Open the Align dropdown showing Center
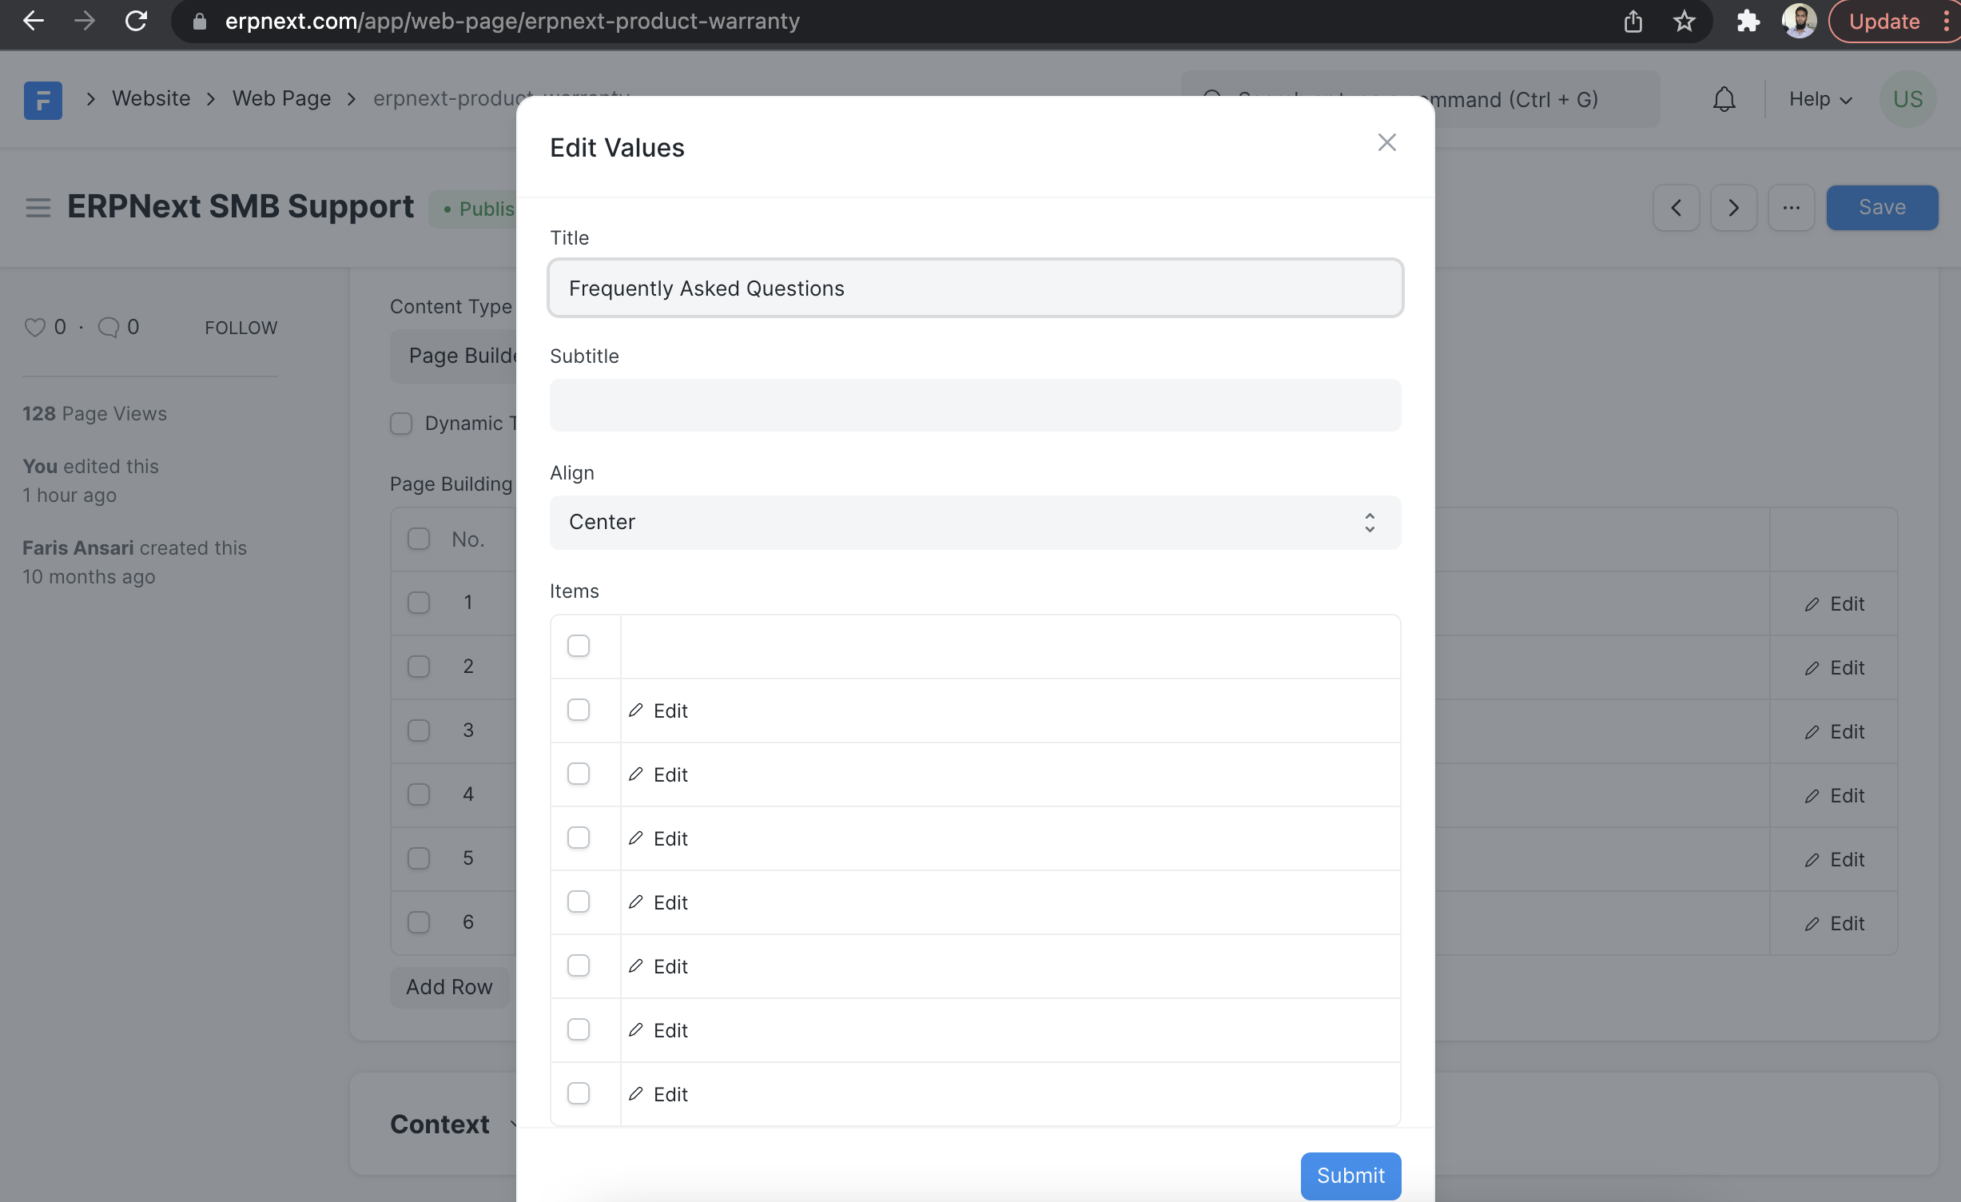The image size is (1961, 1202). (975, 522)
